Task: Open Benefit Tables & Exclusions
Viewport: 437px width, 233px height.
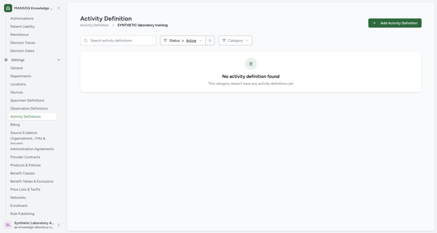Action: pos(32,181)
